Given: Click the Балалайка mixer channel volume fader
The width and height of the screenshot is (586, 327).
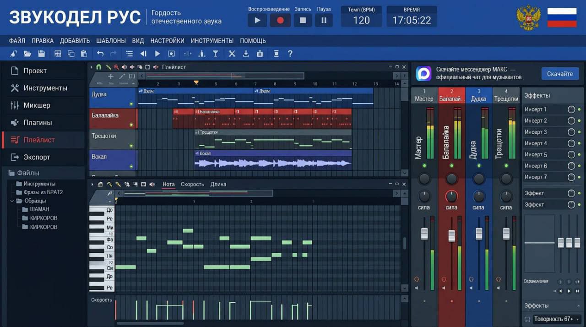Looking at the screenshot, I should (452, 235).
